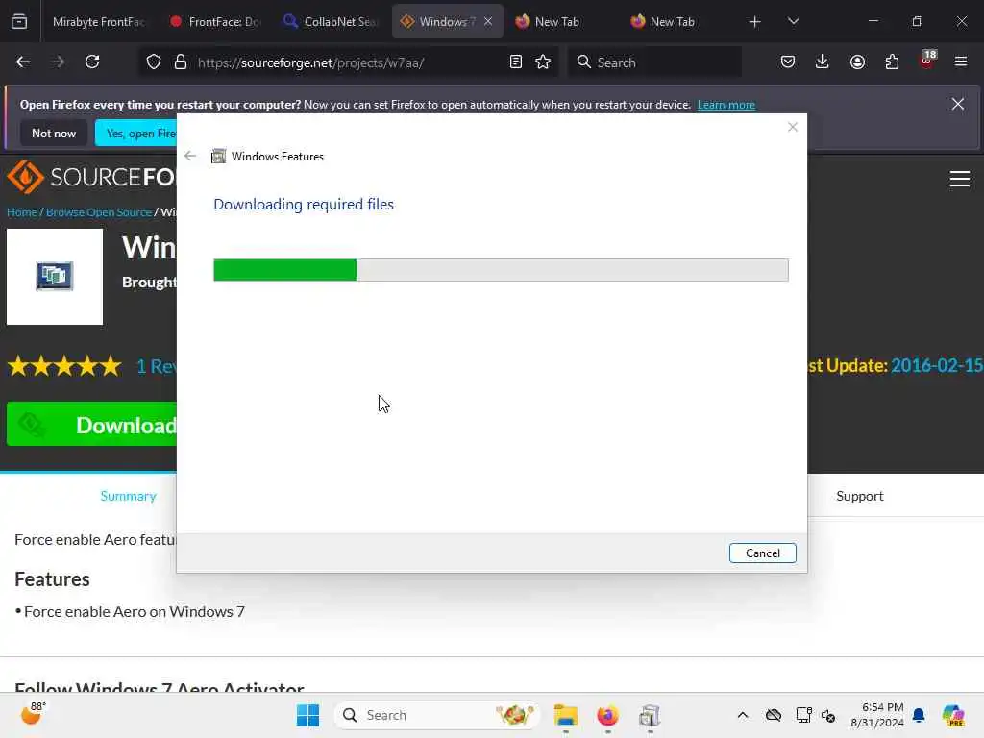This screenshot has height=738, width=984.
Task: Click the Firefox search box
Action: coord(655,62)
